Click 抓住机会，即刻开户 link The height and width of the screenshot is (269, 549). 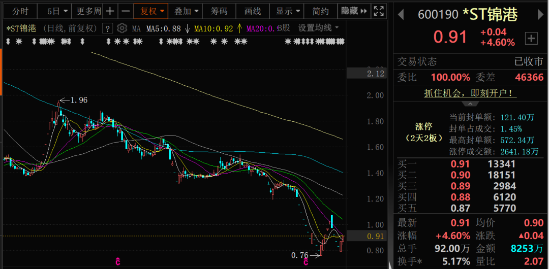pyautogui.click(x=470, y=93)
